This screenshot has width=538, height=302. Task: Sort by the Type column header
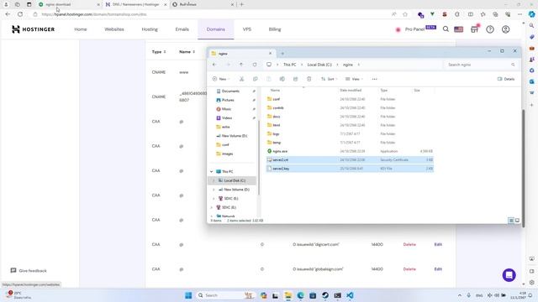click(384, 91)
